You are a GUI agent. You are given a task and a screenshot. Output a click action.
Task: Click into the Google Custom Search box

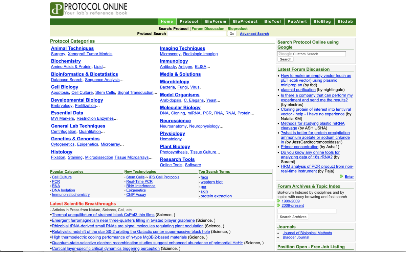point(312,54)
